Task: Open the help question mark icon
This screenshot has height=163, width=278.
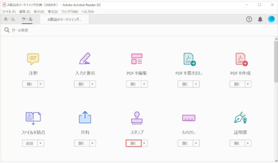Action: pyautogui.click(x=249, y=19)
